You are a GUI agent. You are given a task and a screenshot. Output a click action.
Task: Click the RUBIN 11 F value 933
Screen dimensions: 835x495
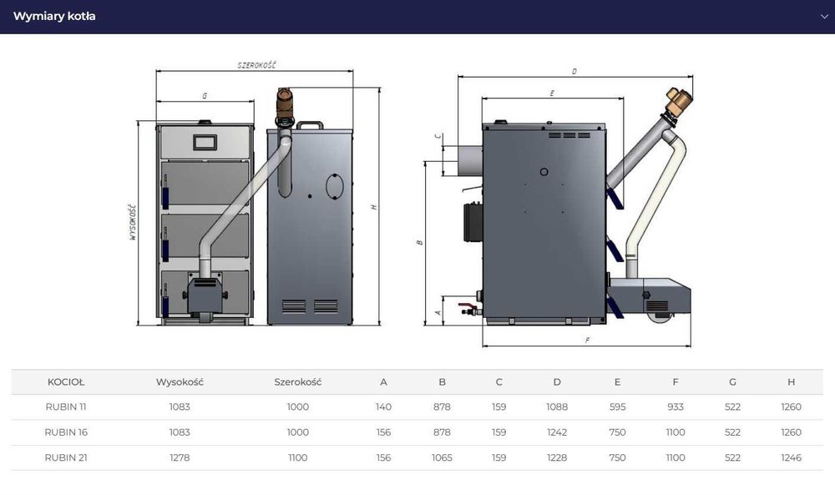tap(676, 407)
